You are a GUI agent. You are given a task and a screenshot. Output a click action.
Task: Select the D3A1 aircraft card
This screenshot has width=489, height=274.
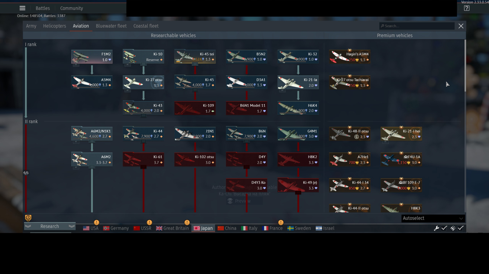click(247, 83)
